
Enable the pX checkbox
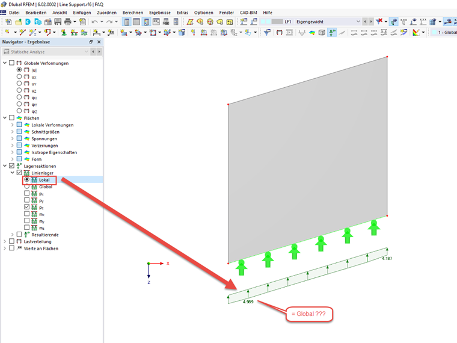[x=27, y=193]
